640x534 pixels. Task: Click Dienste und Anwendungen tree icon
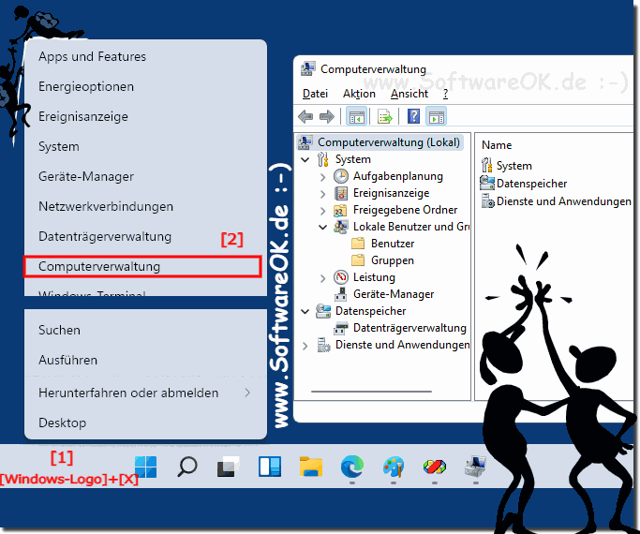[x=323, y=345]
